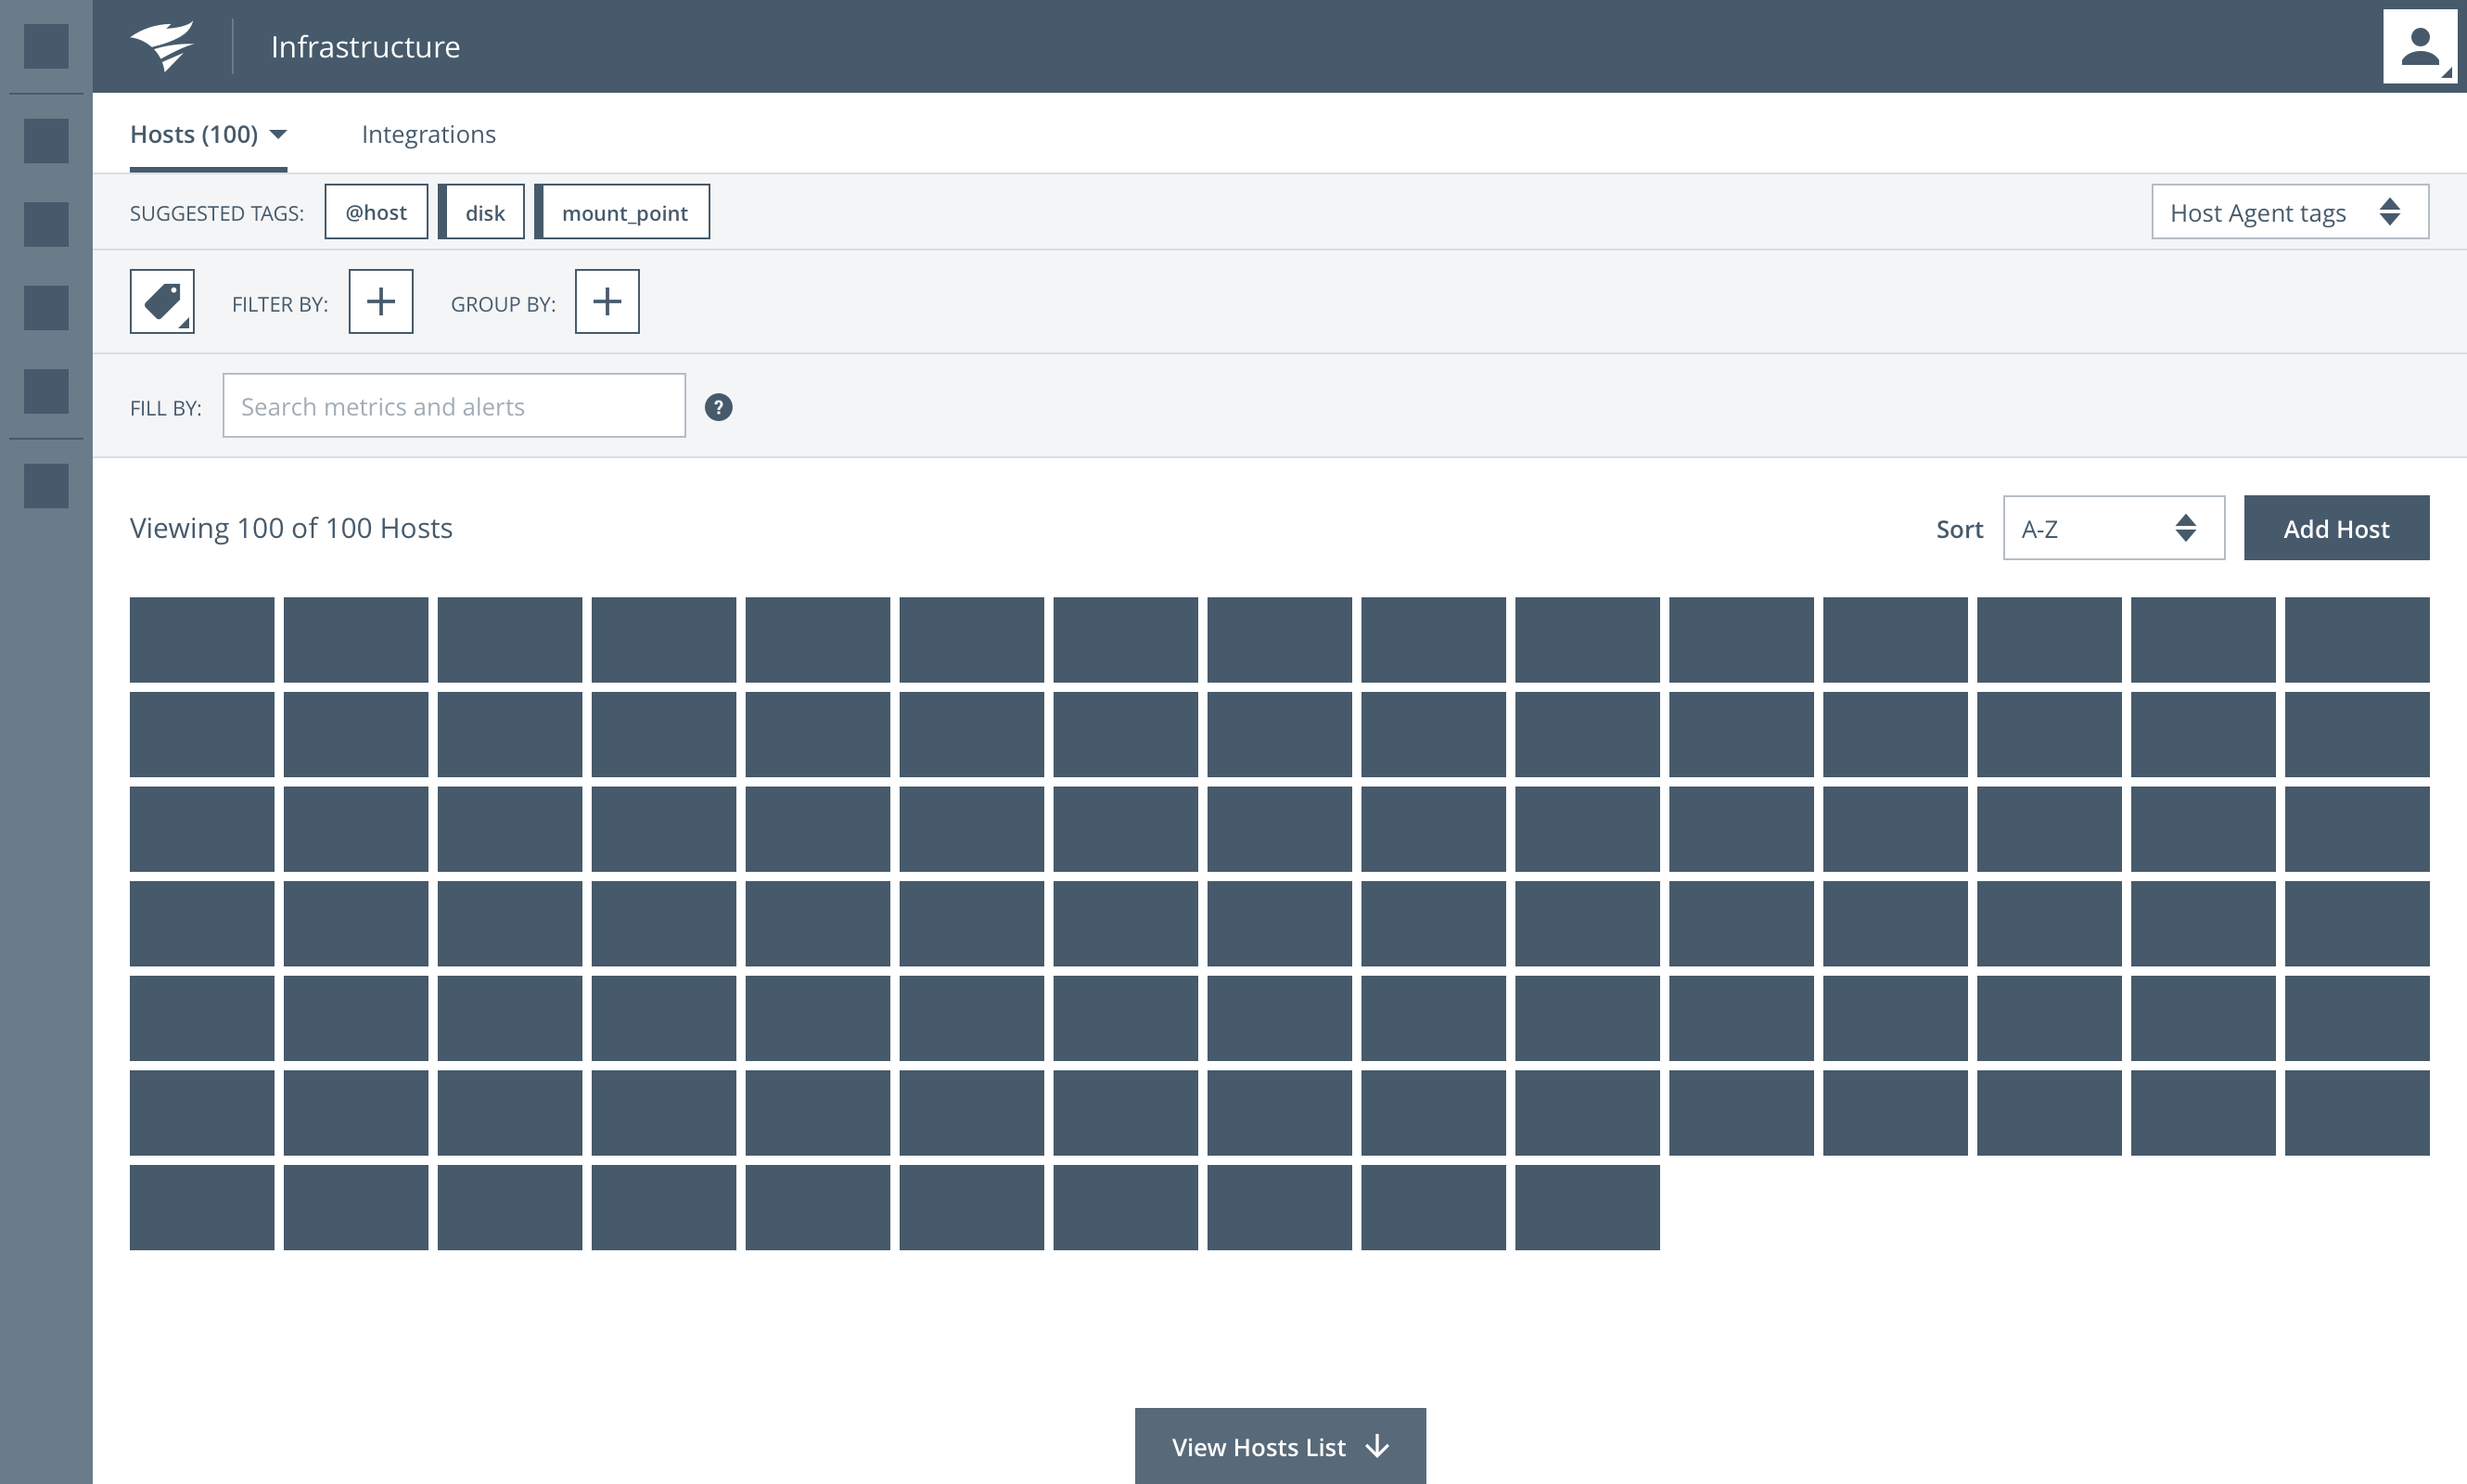Focus the Search metrics and alerts field
This screenshot has height=1484, width=2467.
coord(453,406)
